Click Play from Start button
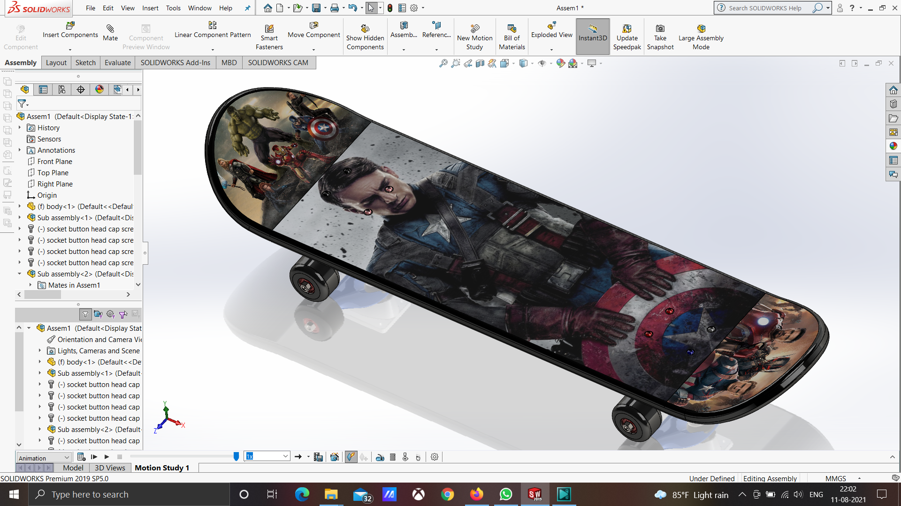The width and height of the screenshot is (901, 506). coord(94,457)
